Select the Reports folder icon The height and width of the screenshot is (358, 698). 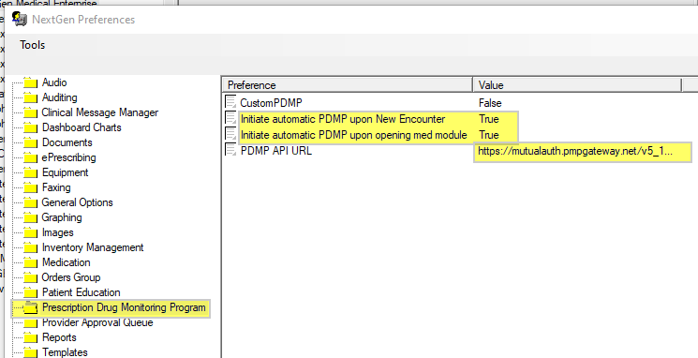pyautogui.click(x=30, y=337)
